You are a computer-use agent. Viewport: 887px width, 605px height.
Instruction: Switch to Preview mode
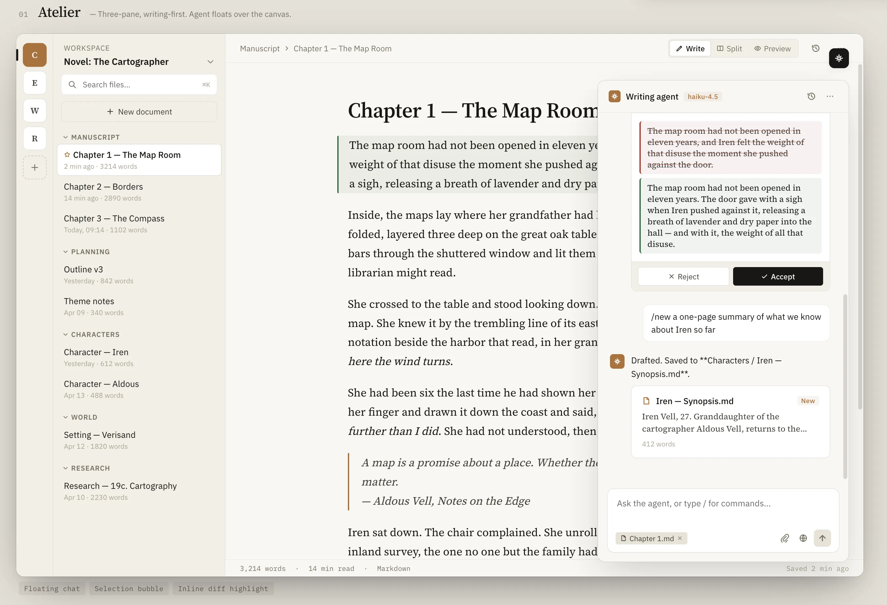(772, 48)
